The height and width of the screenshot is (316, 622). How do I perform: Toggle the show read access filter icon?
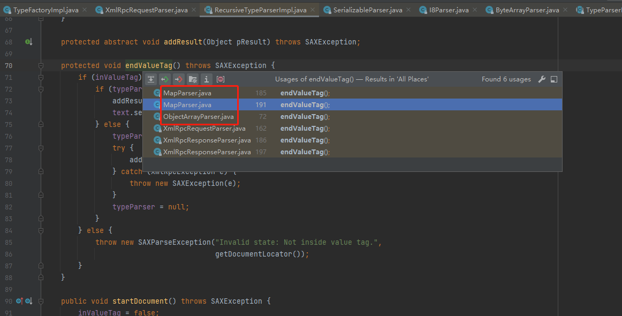[x=165, y=79]
